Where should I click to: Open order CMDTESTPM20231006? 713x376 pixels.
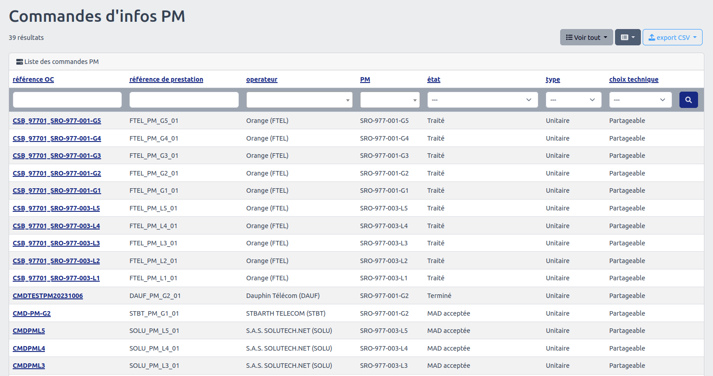pyautogui.click(x=48, y=296)
